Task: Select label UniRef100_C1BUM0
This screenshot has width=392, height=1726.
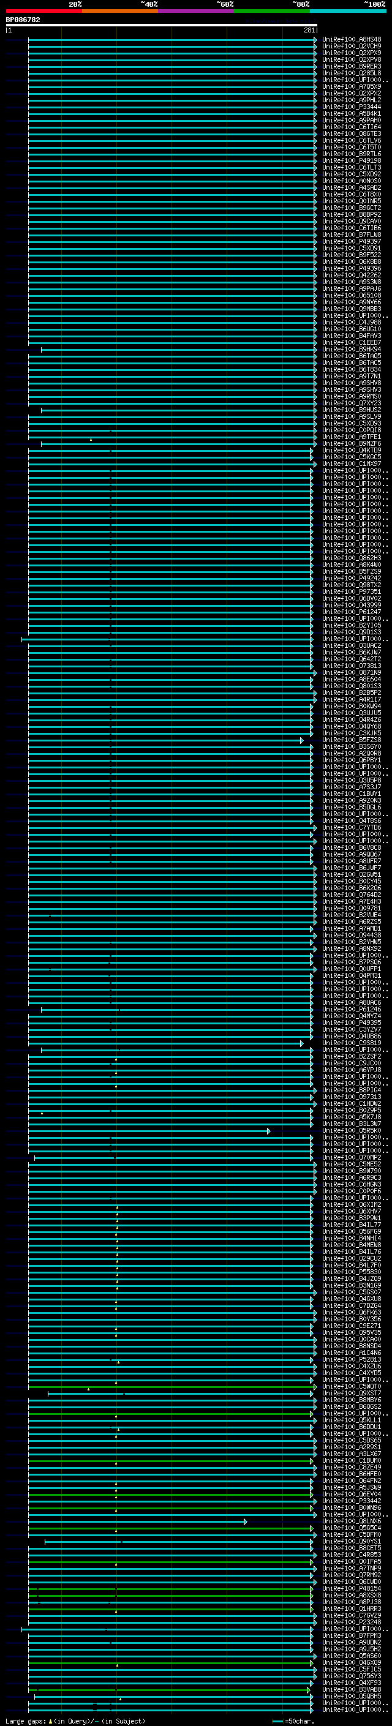Action: pos(352,1461)
